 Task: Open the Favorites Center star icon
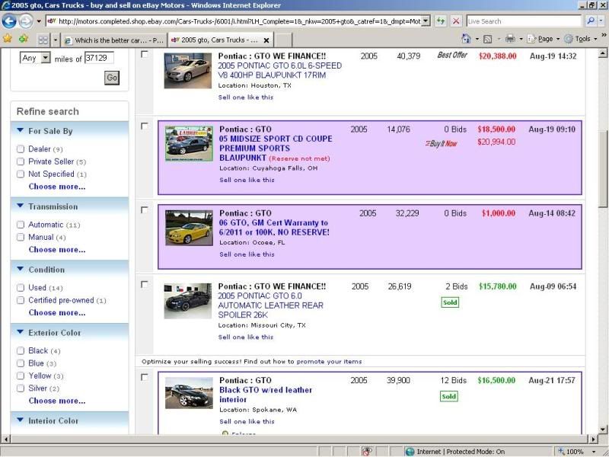(x=8, y=39)
